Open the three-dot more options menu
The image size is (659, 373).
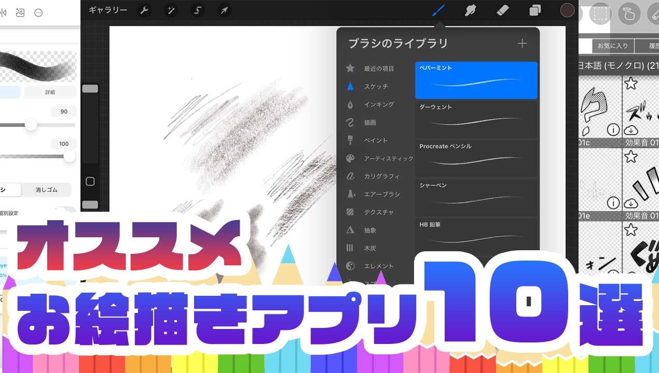click(x=38, y=13)
